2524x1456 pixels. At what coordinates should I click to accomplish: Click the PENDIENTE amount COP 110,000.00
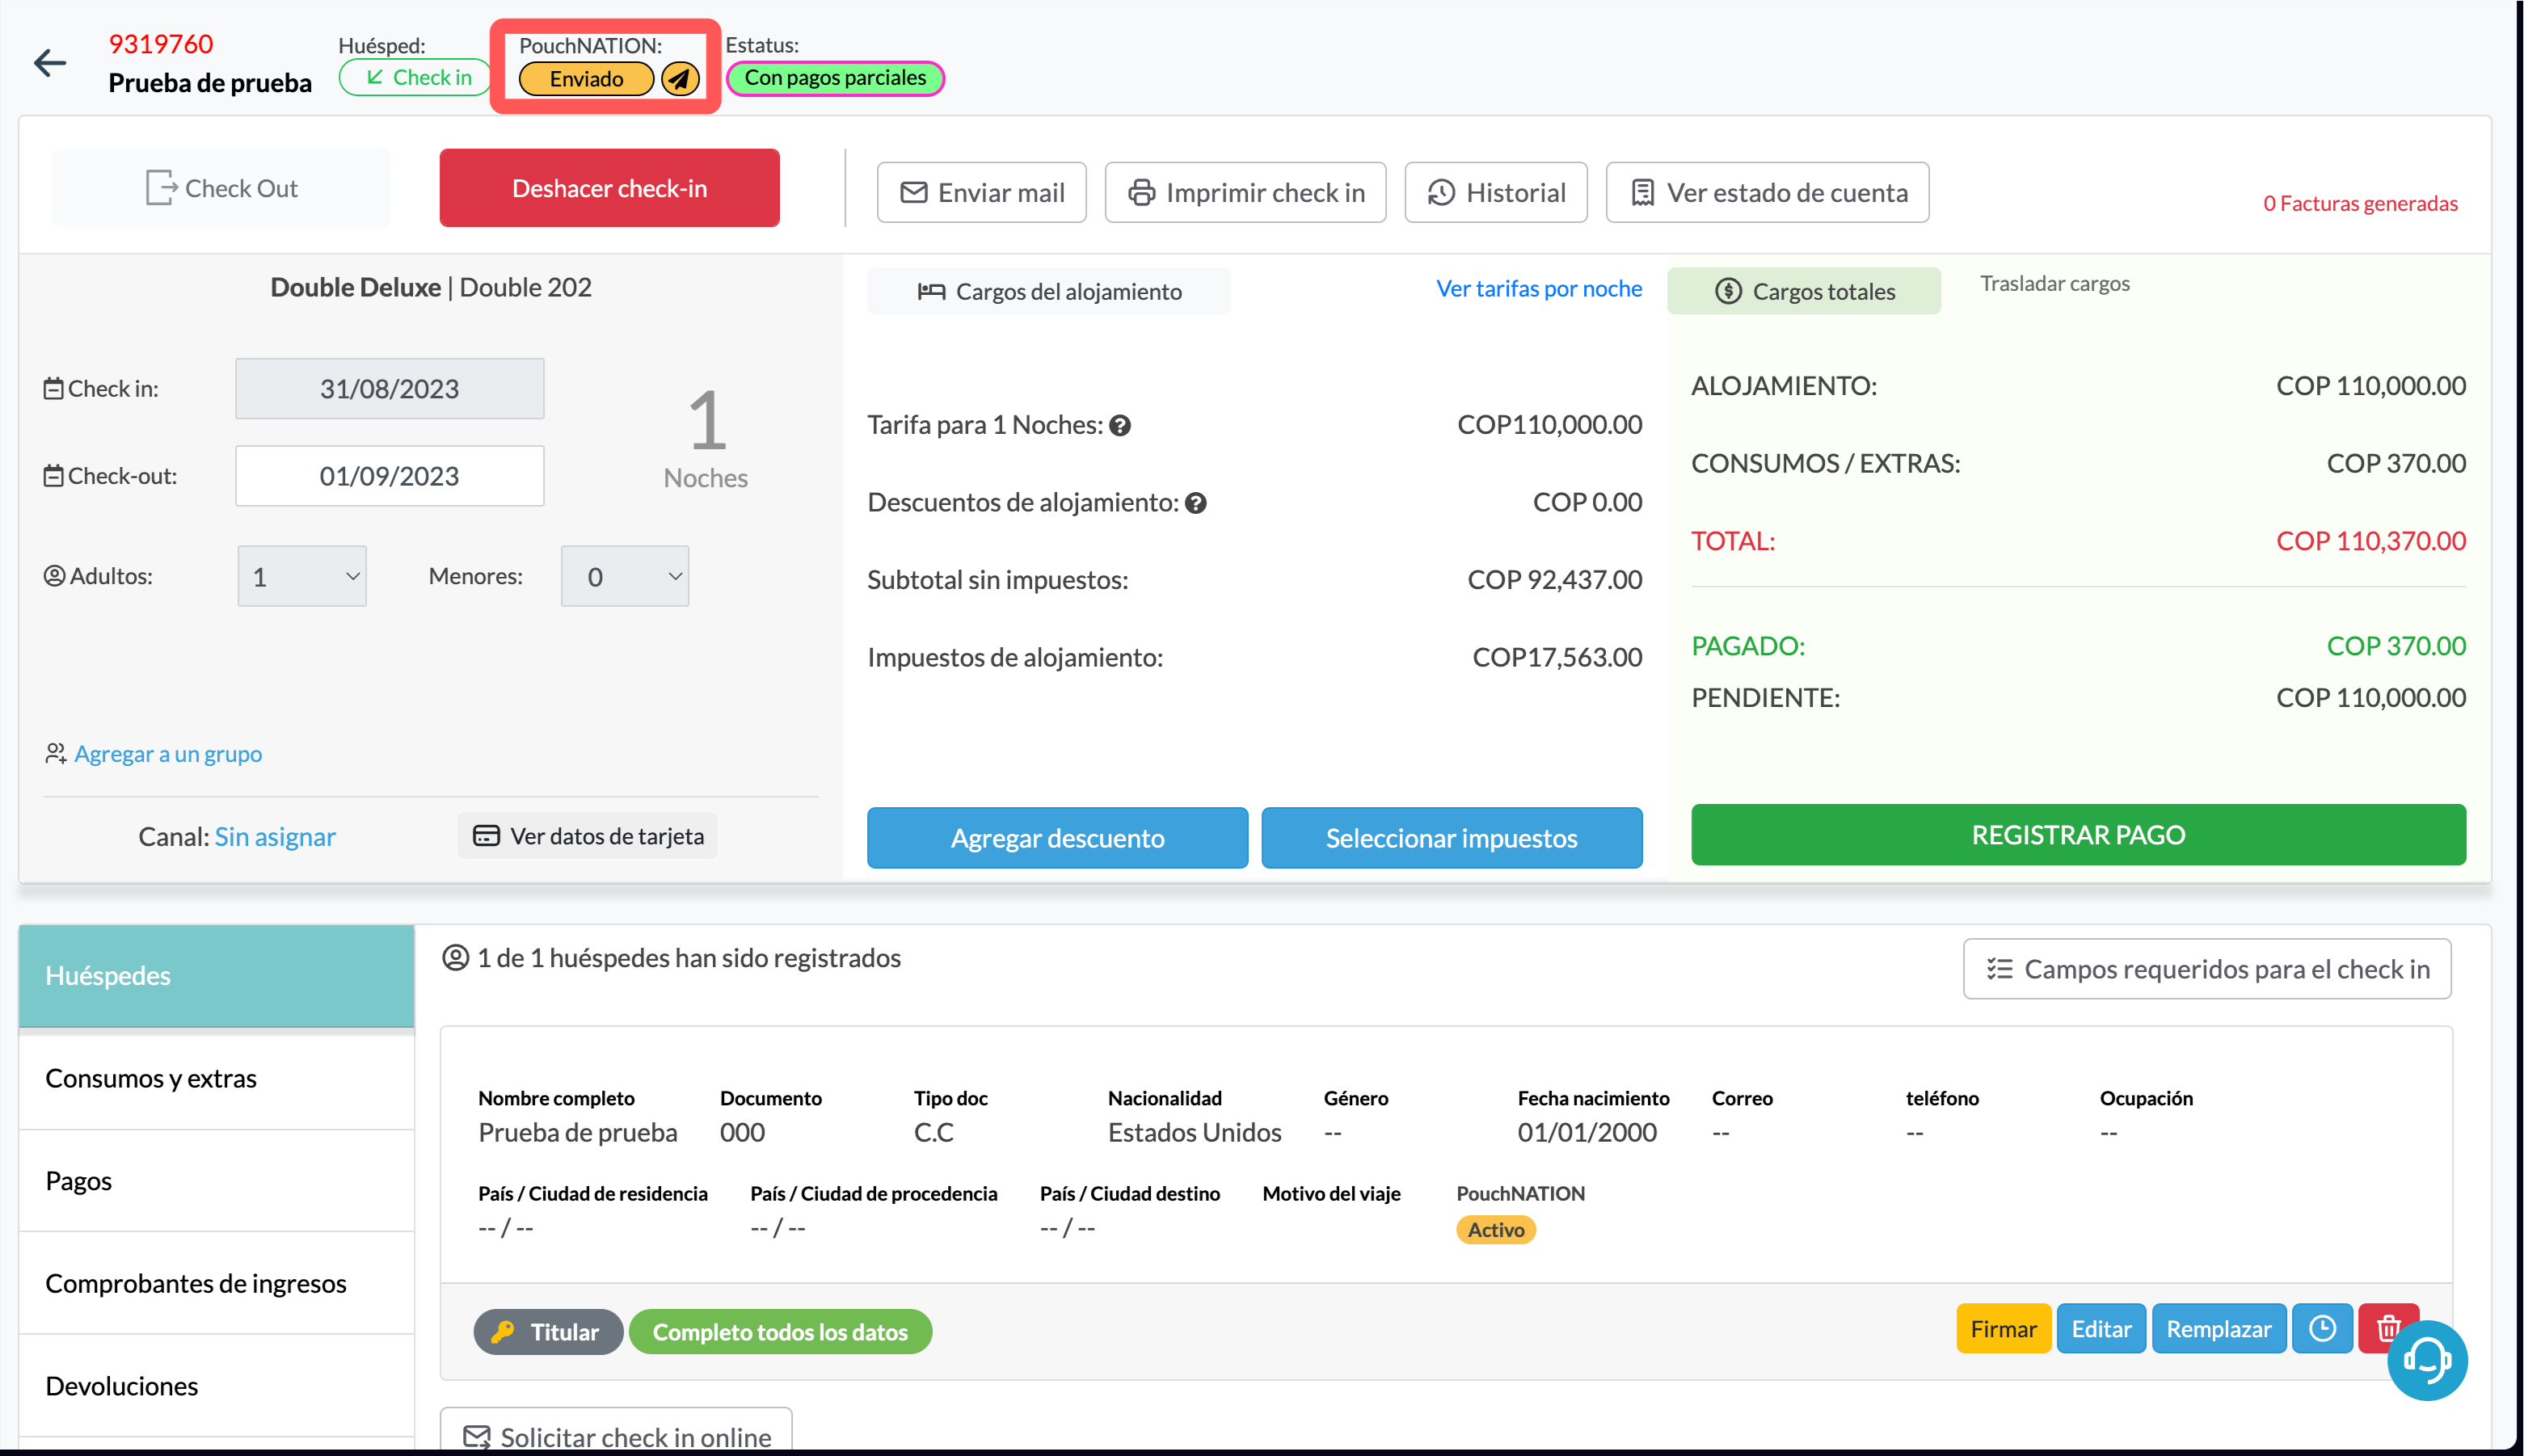click(2371, 697)
